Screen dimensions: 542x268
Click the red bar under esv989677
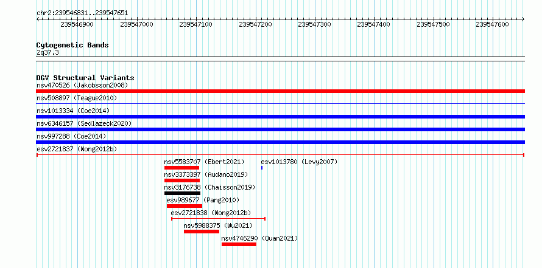click(x=185, y=206)
